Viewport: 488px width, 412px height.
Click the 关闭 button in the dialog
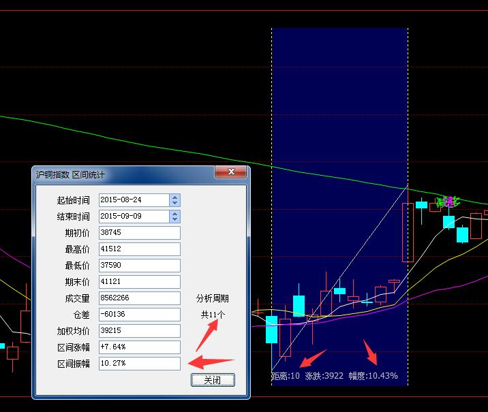(x=213, y=380)
